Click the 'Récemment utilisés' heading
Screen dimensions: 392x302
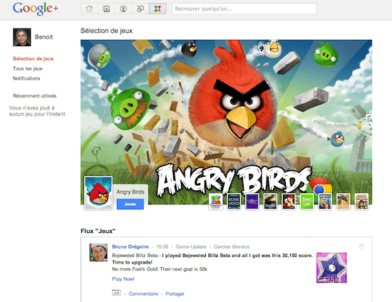[34, 96]
